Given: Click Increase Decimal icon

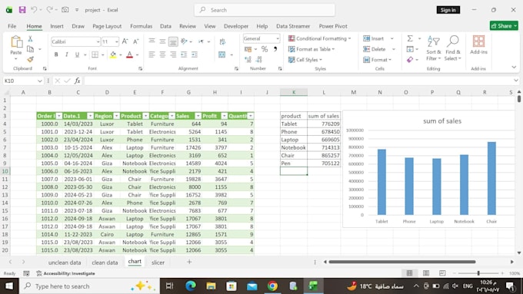Looking at the screenshot, I should tap(248, 60).
